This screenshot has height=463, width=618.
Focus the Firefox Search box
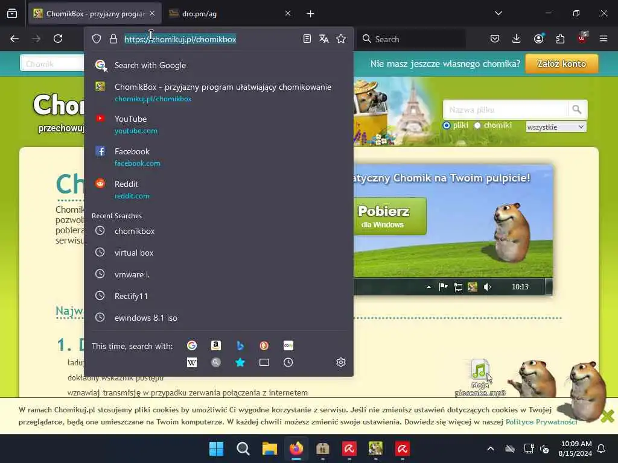click(412, 39)
